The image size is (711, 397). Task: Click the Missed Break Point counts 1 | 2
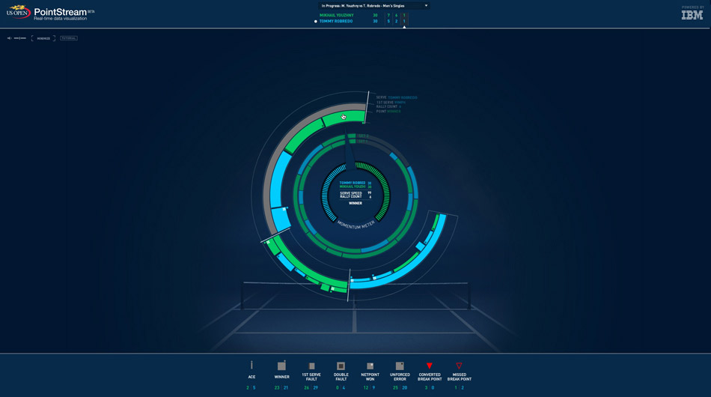[x=459, y=388]
